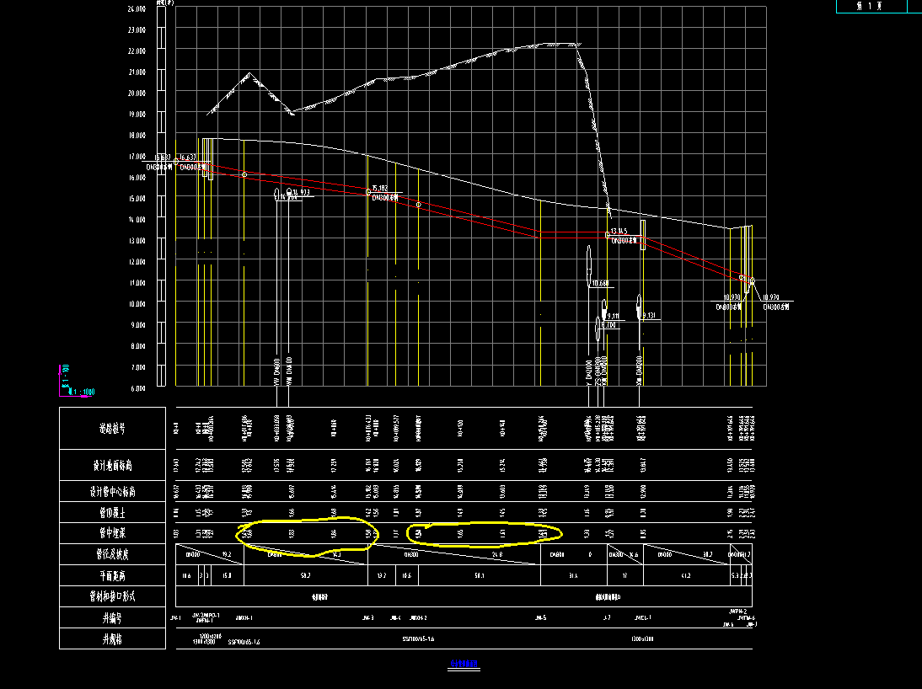Select the 12.000 elevation axis label
Screen dimensions: 922x689
click(x=137, y=262)
